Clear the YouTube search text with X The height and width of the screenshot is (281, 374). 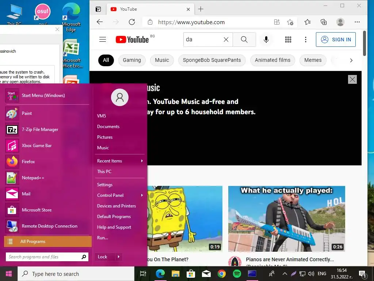(x=226, y=40)
